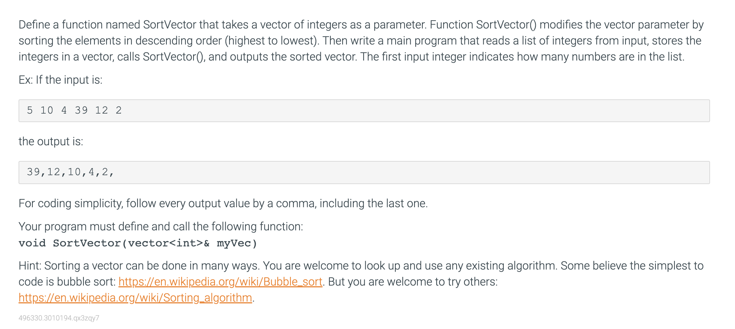Viewport: 735px width, 329px height.
Task: Click the gray ID text 496330.3010194.qx3zqy7
Action: [59, 318]
